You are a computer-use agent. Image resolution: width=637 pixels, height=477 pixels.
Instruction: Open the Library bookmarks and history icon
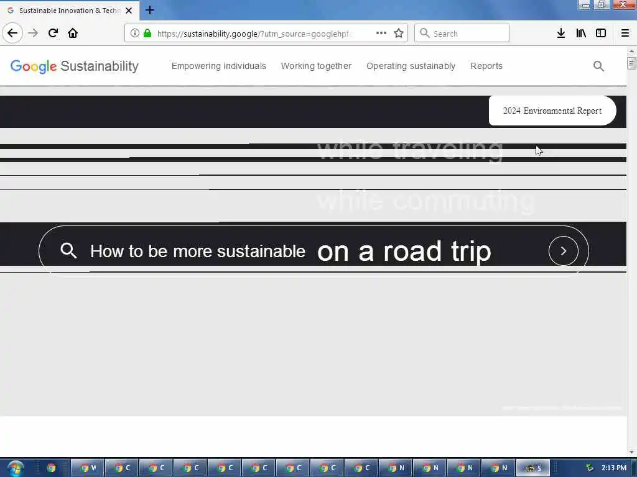[581, 34]
